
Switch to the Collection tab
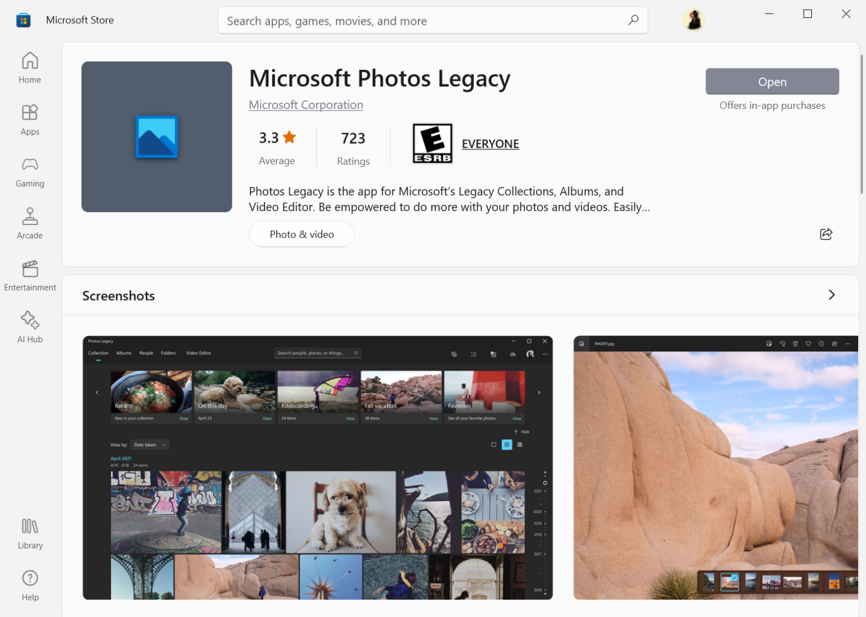pyautogui.click(x=98, y=352)
